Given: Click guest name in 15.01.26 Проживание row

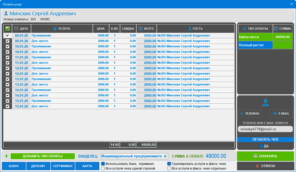Looking at the screenshot, I should [184, 101].
